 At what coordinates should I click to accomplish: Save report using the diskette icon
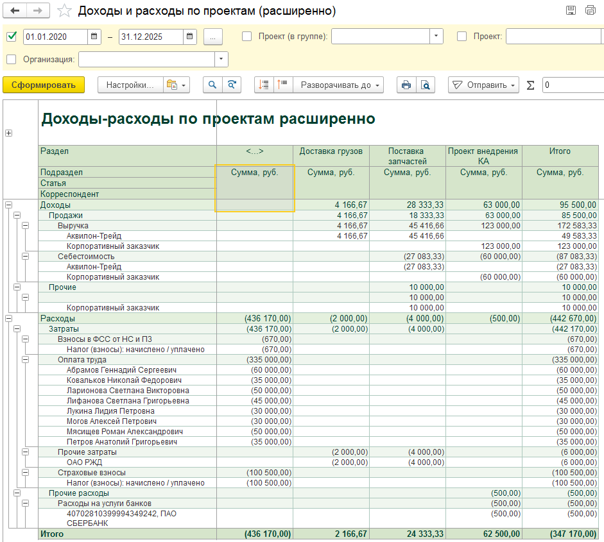click(x=571, y=10)
